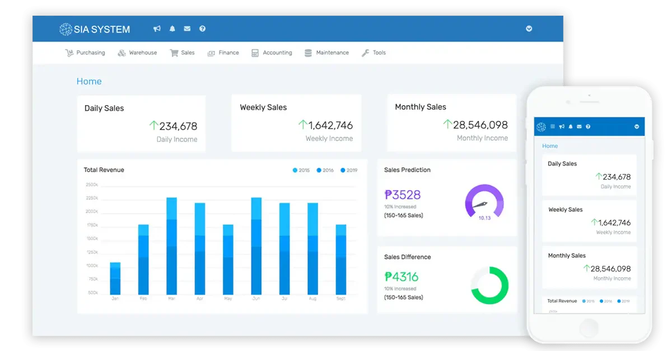Viewport: 672px width, 351px height.
Task: Tap the 2015 legend dot on the phone
Action: [584, 301]
